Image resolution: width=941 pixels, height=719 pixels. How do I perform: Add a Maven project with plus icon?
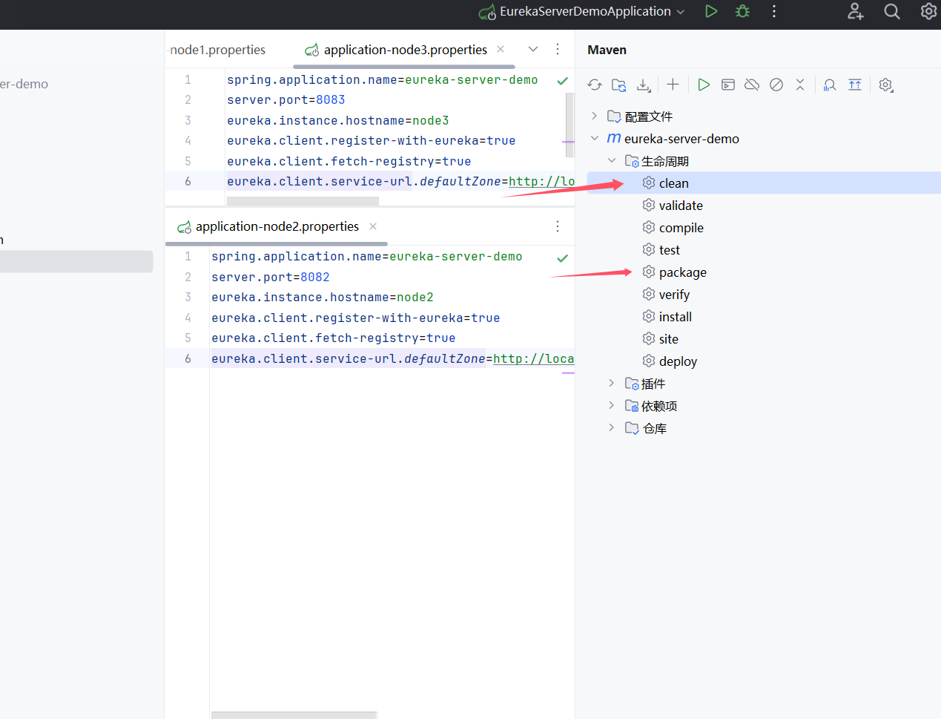coord(673,85)
